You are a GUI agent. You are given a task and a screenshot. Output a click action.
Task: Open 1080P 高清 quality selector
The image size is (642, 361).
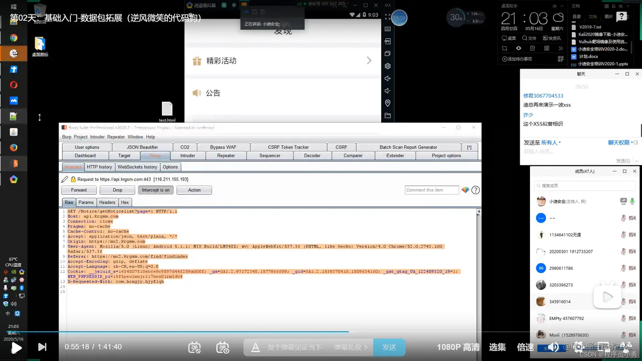click(x=458, y=347)
